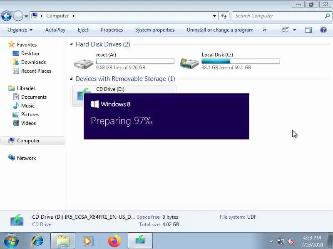The height and width of the screenshot is (249, 333).
Task: Launch Internet Explorer from taskbar
Action: [x=37, y=241]
